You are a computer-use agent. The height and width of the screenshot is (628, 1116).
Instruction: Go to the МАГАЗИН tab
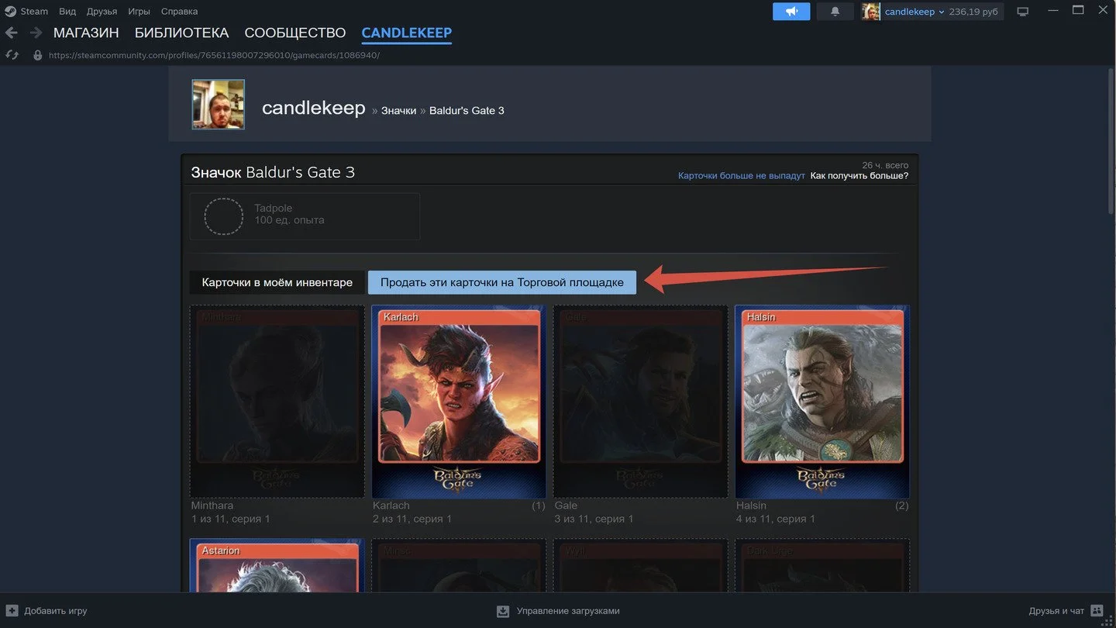tap(86, 33)
